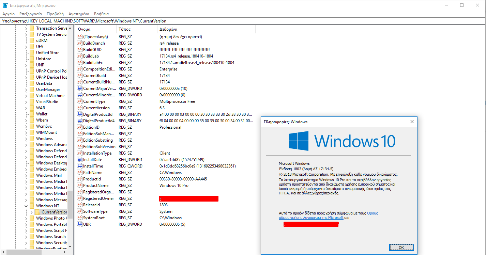Expand the CurrentVersion tree node
Screen dimensions: 486x255
point(31,212)
